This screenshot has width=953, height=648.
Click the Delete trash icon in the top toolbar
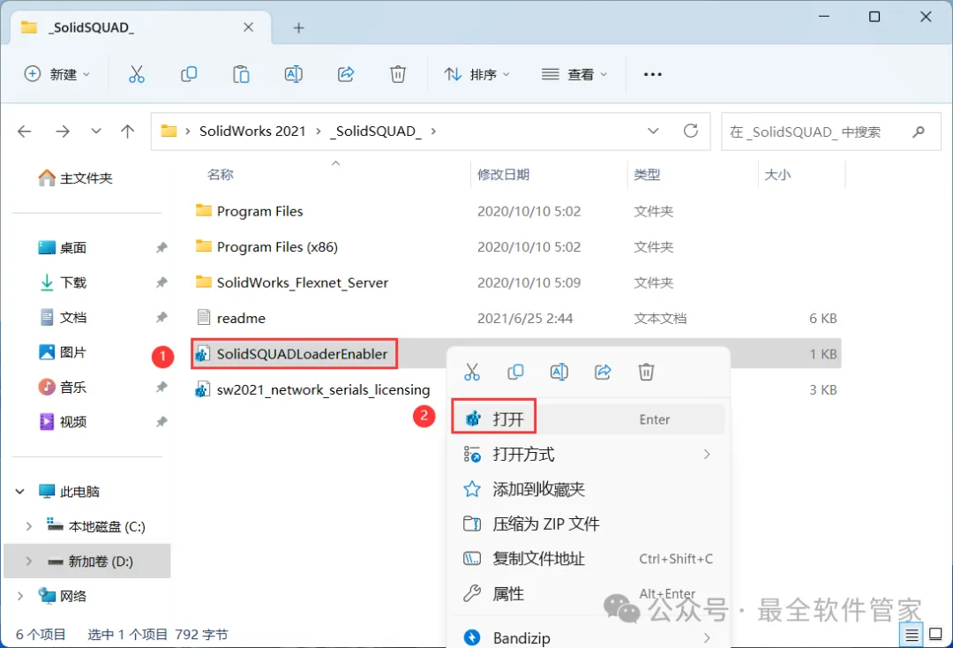tap(397, 74)
